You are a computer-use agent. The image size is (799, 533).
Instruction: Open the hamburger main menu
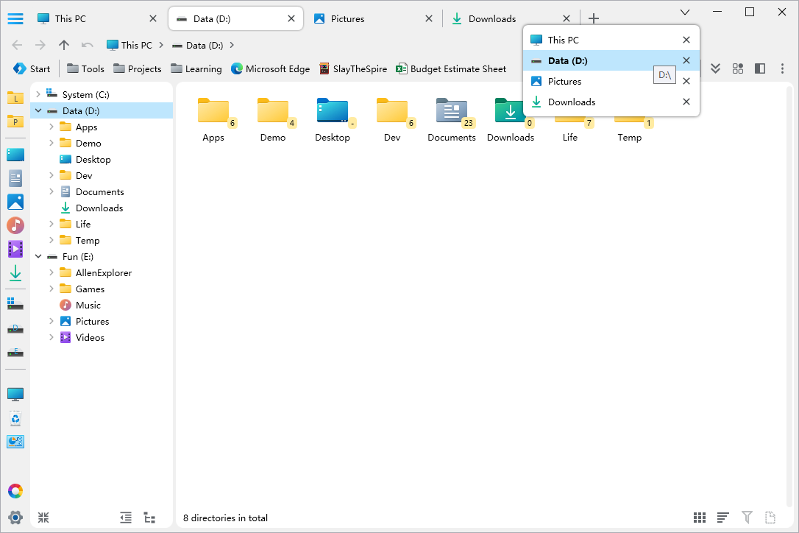(15, 19)
